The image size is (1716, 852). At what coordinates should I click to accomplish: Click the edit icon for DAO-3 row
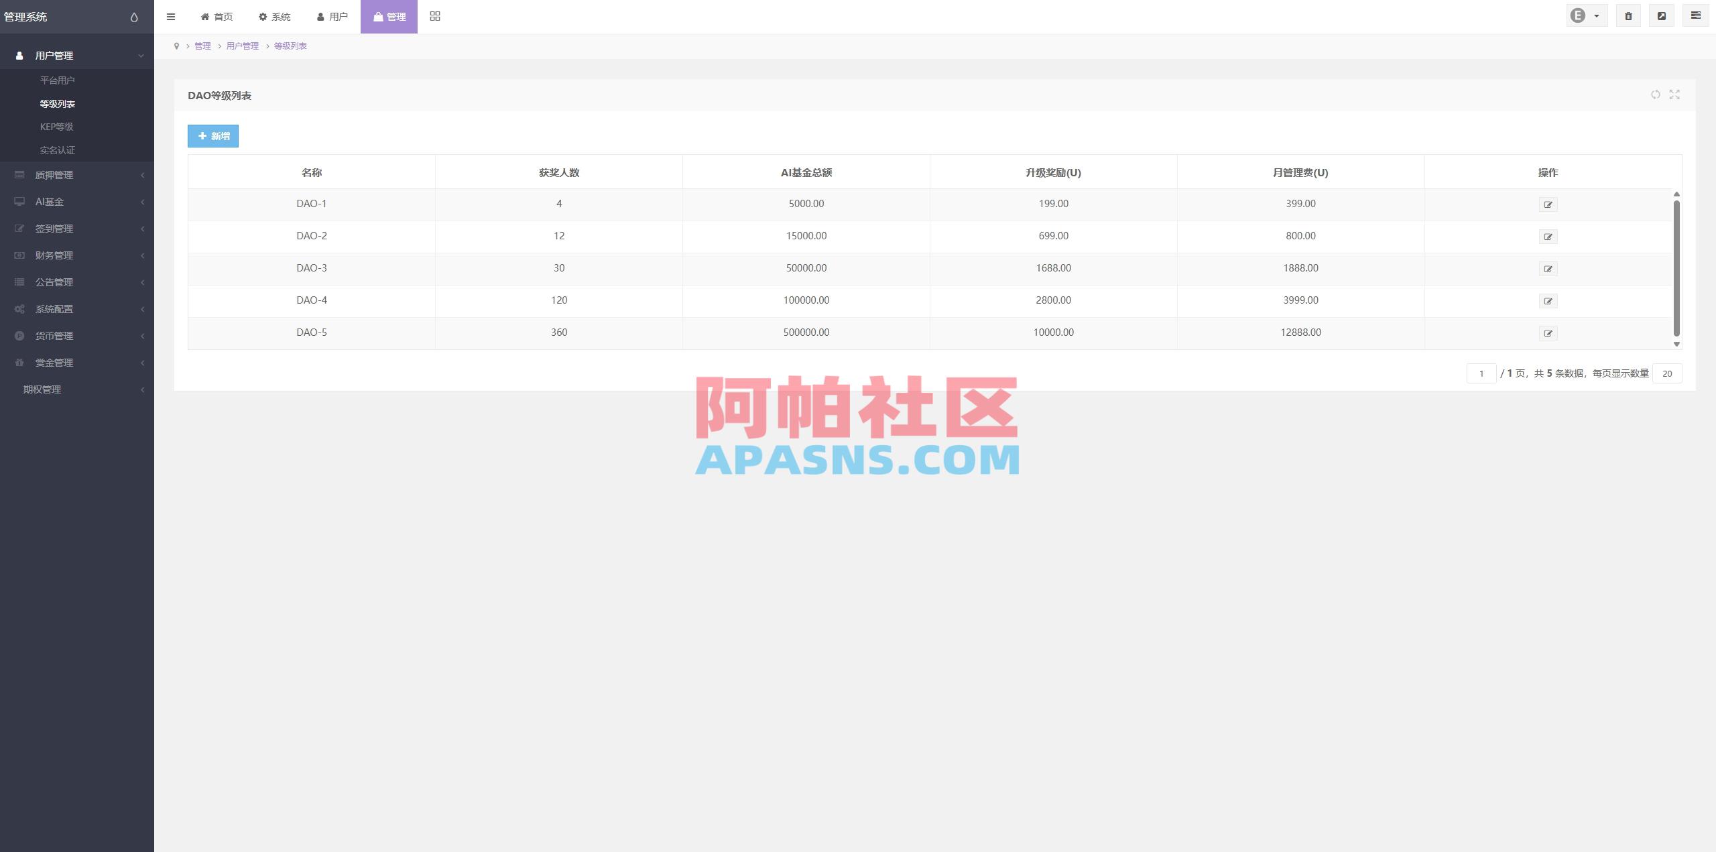point(1548,268)
